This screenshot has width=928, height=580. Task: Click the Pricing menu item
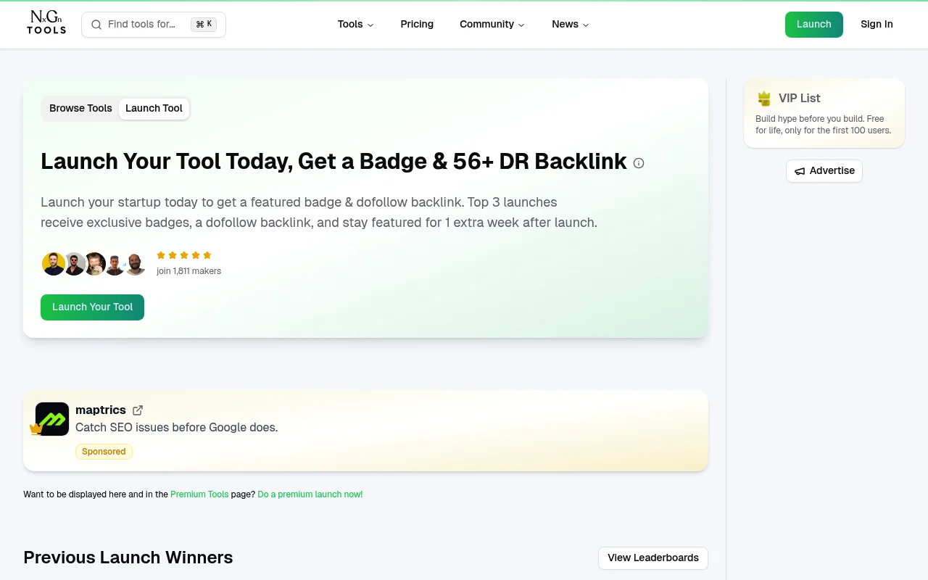click(x=417, y=24)
